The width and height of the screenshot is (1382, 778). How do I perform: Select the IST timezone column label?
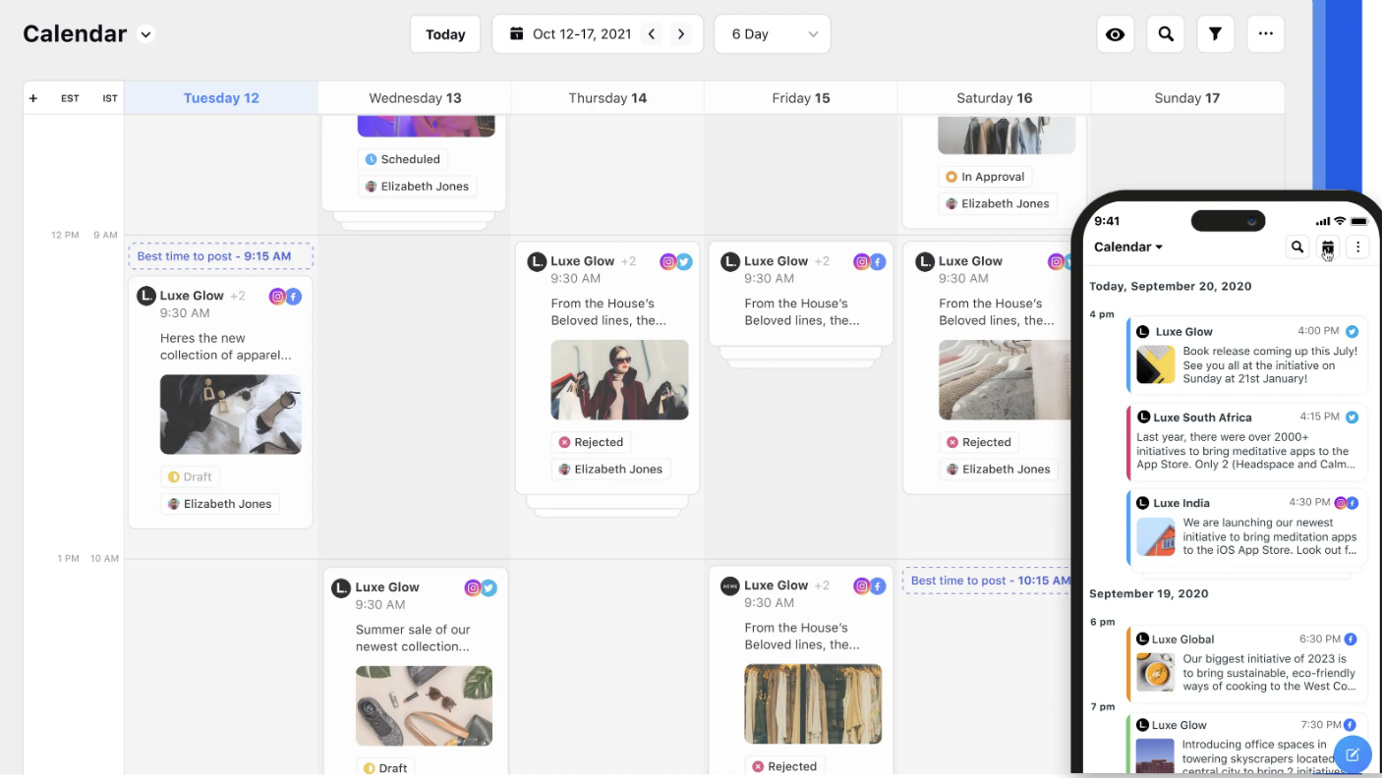click(x=110, y=98)
